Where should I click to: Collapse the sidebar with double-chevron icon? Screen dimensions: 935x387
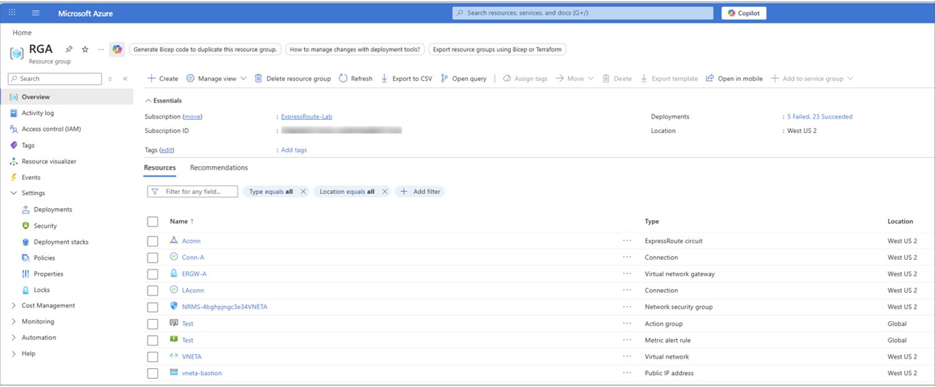tap(125, 79)
